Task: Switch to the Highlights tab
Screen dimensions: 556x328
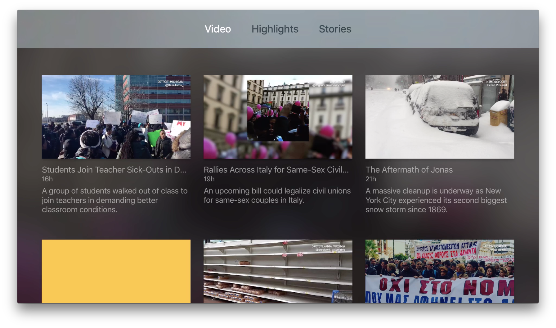Action: [275, 29]
